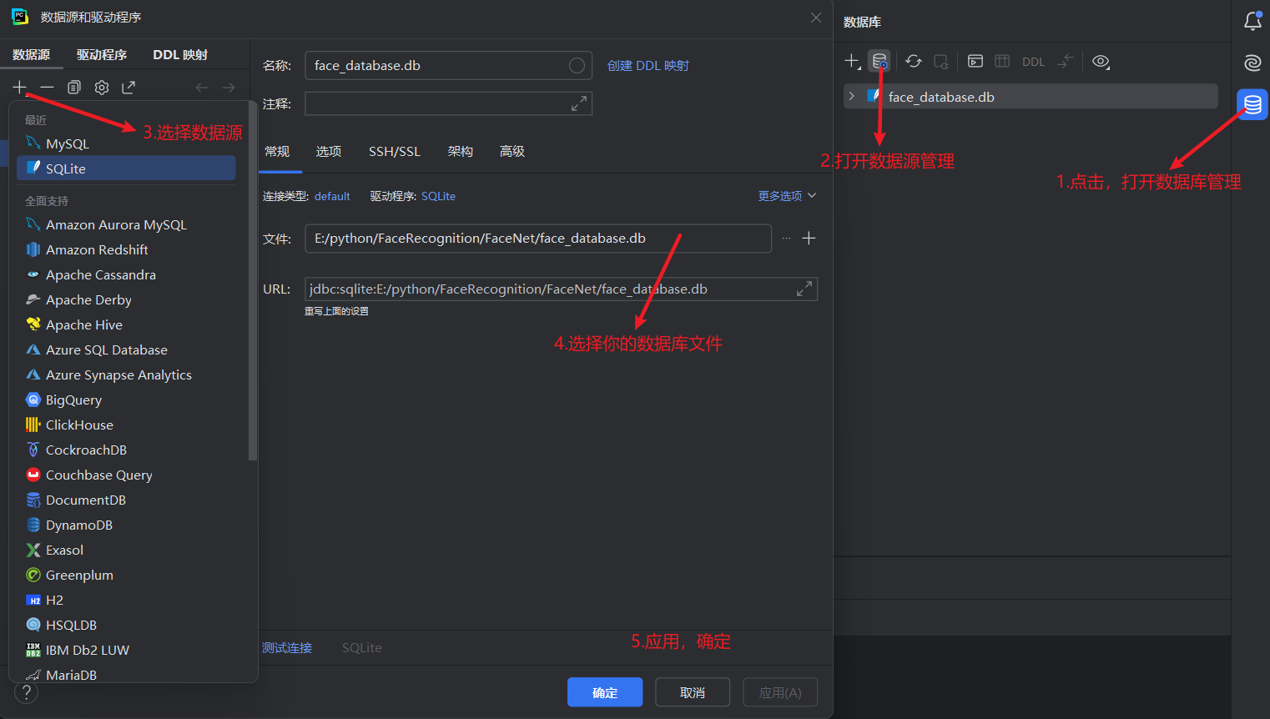Viewport: 1270px width, 719px height.
Task: Expand the face_database.db tree node
Action: click(851, 97)
